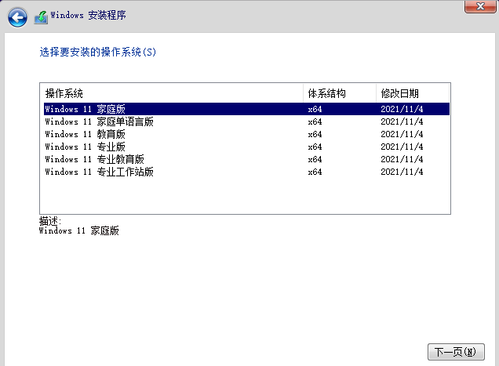Select Windows 11 专业工作站版 row
The height and width of the screenshot is (366, 499).
tap(246, 172)
